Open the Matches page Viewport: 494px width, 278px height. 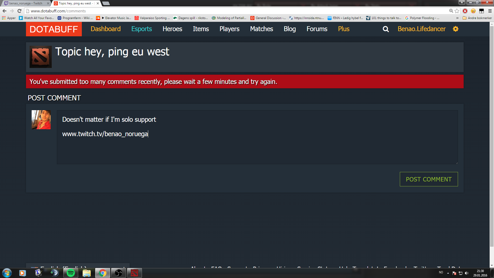pyautogui.click(x=262, y=29)
